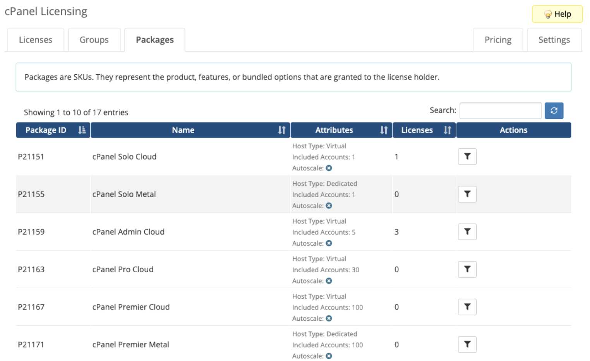Click 'Included Accounts: 30' in the Pro Cloud row

(x=326, y=270)
